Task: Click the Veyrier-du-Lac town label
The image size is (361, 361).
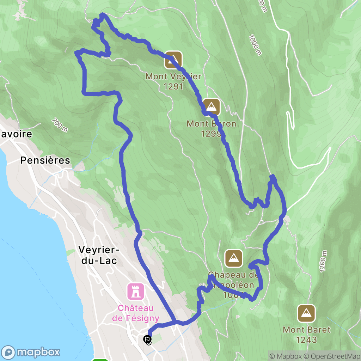Action: coord(99,255)
